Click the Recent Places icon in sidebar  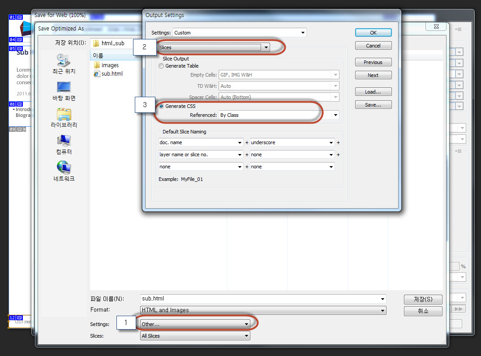64,60
